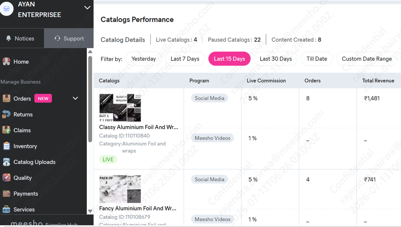This screenshot has height=227, width=401.
Task: Click Meesho Videos tag in Fancy Aluminium row
Action: tap(212, 219)
